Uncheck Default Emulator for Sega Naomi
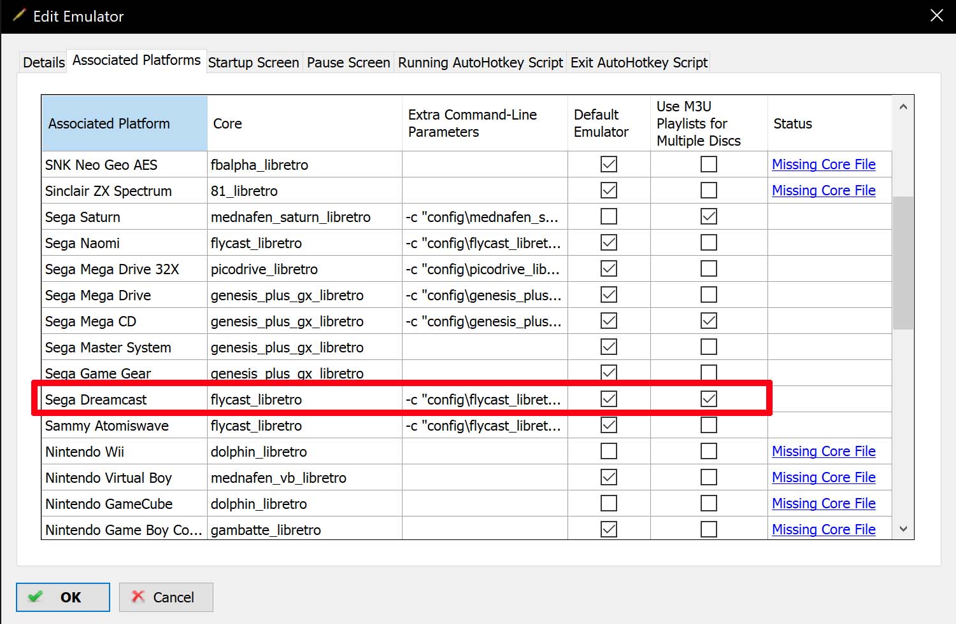 click(609, 242)
